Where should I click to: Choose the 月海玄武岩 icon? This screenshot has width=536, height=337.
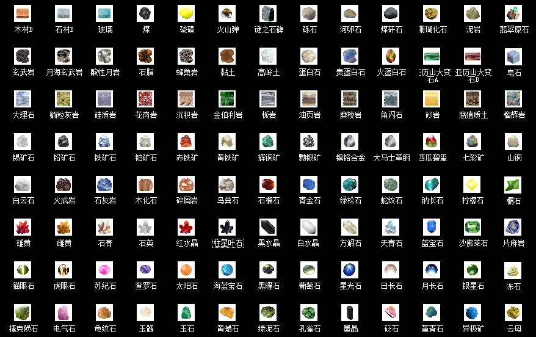point(63,56)
